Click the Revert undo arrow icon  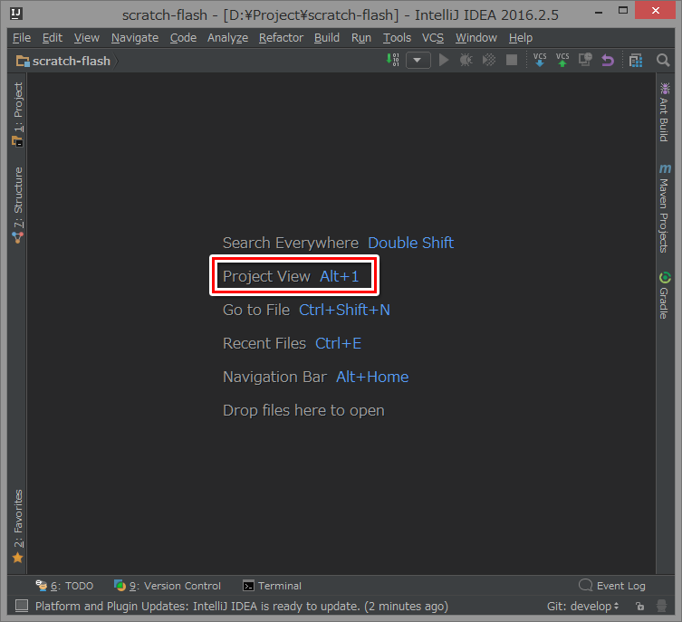point(608,60)
